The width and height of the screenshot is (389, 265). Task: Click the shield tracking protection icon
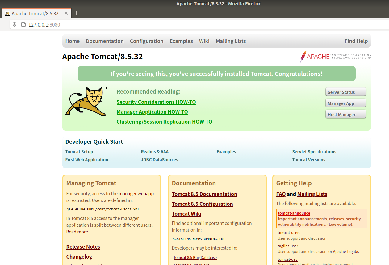(x=15, y=24)
